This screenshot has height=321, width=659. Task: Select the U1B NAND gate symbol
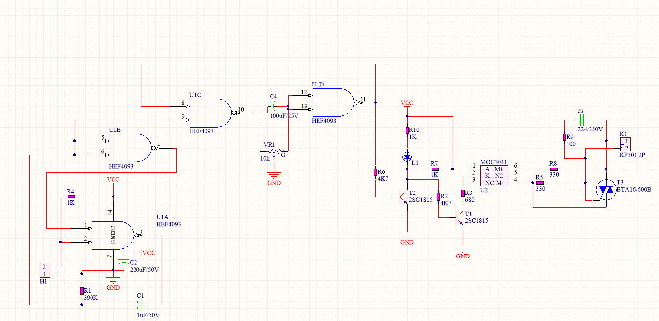coord(131,148)
